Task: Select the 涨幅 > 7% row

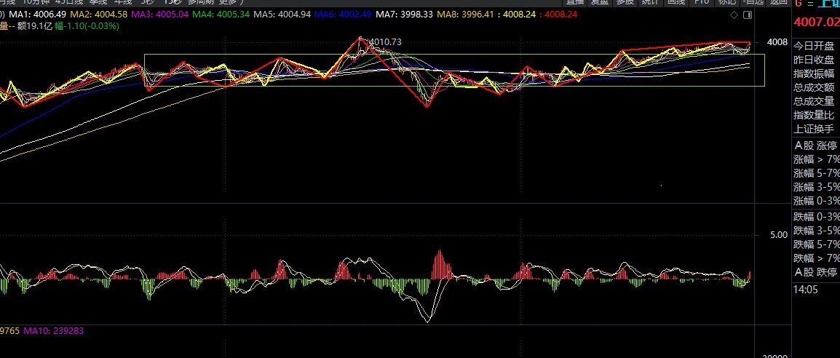Action: [x=815, y=159]
